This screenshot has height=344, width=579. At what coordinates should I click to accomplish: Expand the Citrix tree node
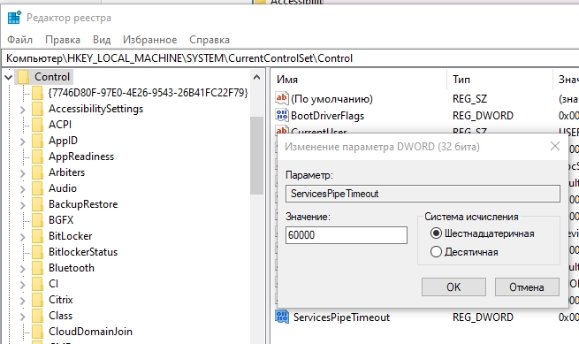(22, 301)
